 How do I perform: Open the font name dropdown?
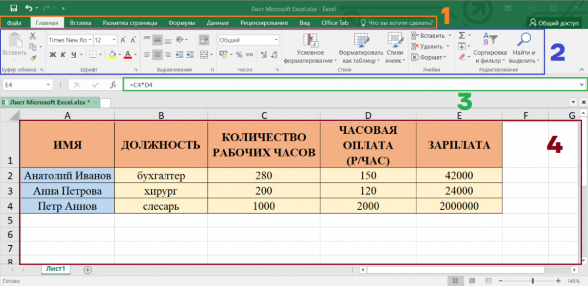pyautogui.click(x=89, y=40)
